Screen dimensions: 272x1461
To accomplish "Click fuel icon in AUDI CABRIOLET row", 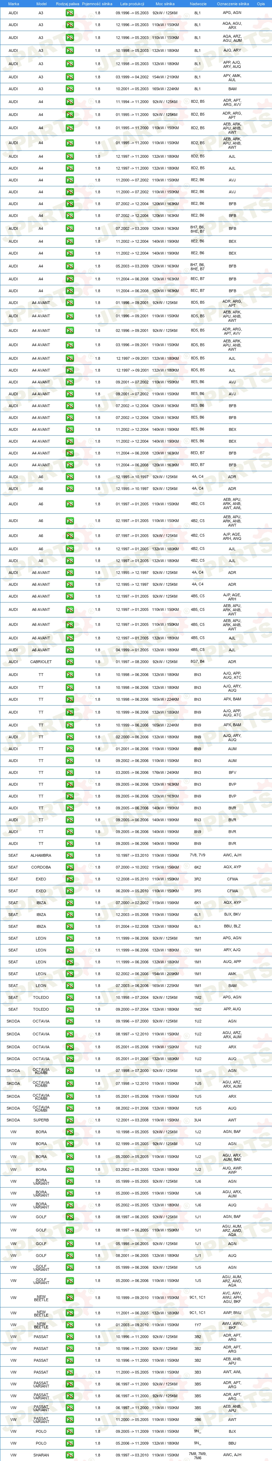I will click(69, 661).
